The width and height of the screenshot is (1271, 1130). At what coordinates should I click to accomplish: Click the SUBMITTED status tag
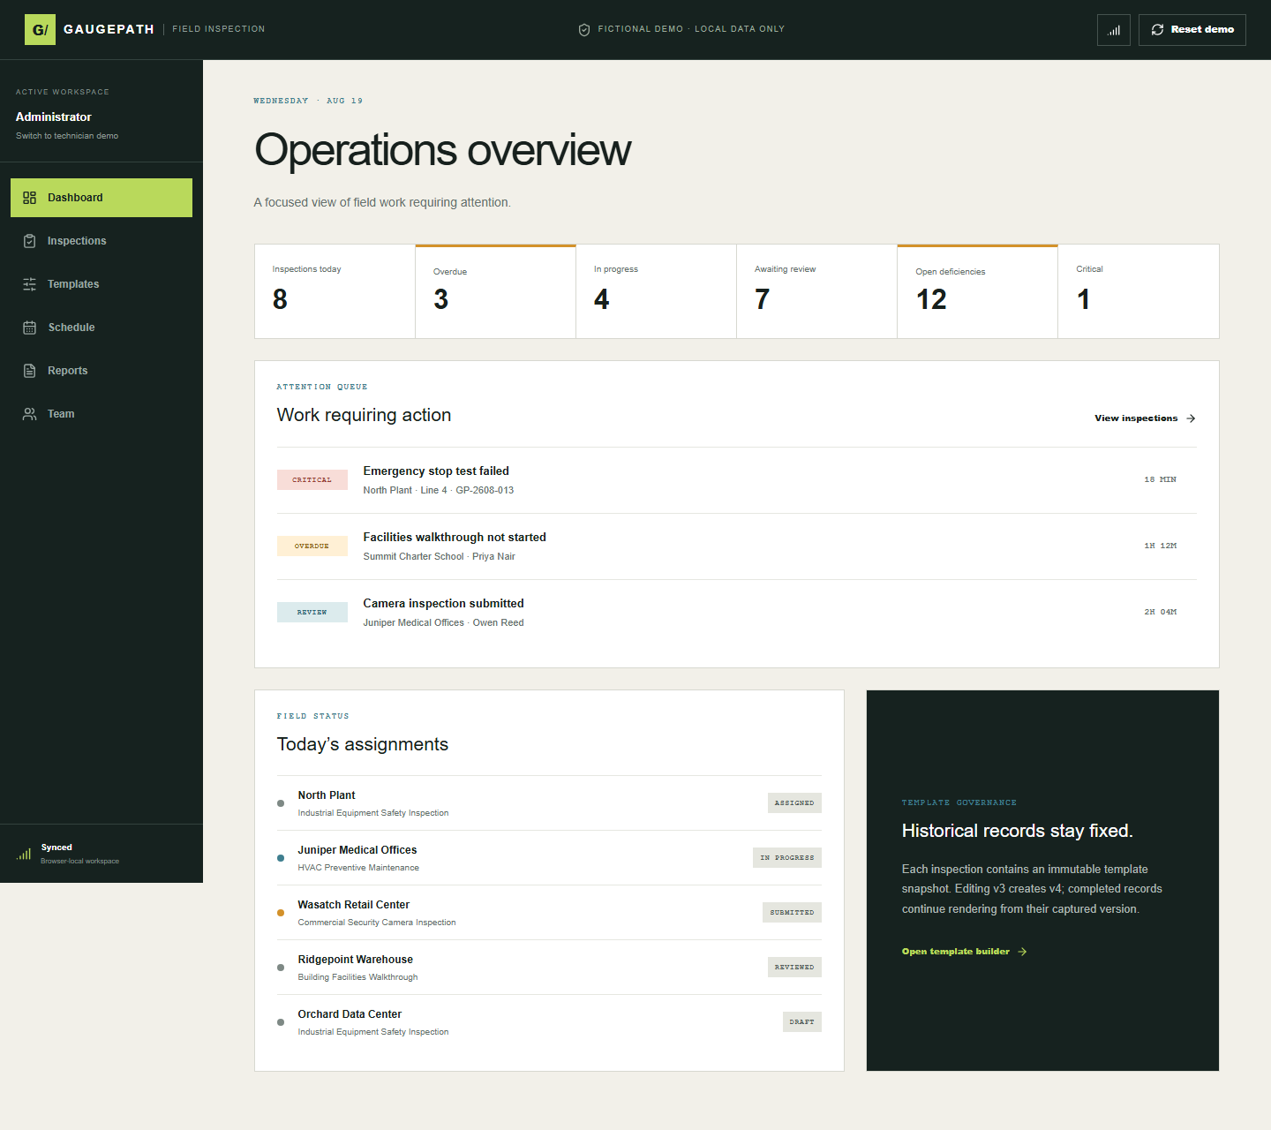(x=792, y=913)
